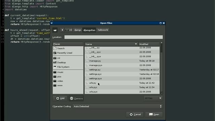
Task: Click the www folder icon
Action: [55, 85]
